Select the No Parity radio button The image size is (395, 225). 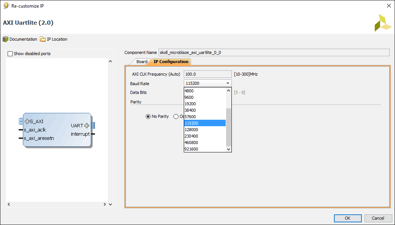point(148,116)
